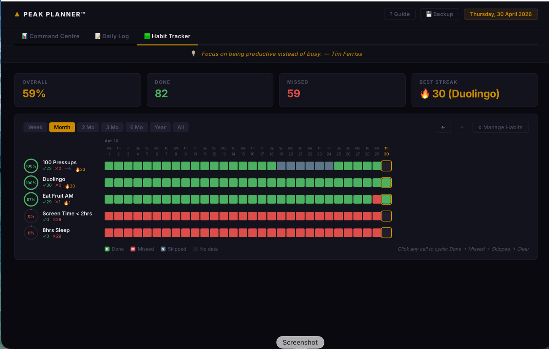549x349 pixels.
Task: Click the Backup button
Action: [440, 14]
